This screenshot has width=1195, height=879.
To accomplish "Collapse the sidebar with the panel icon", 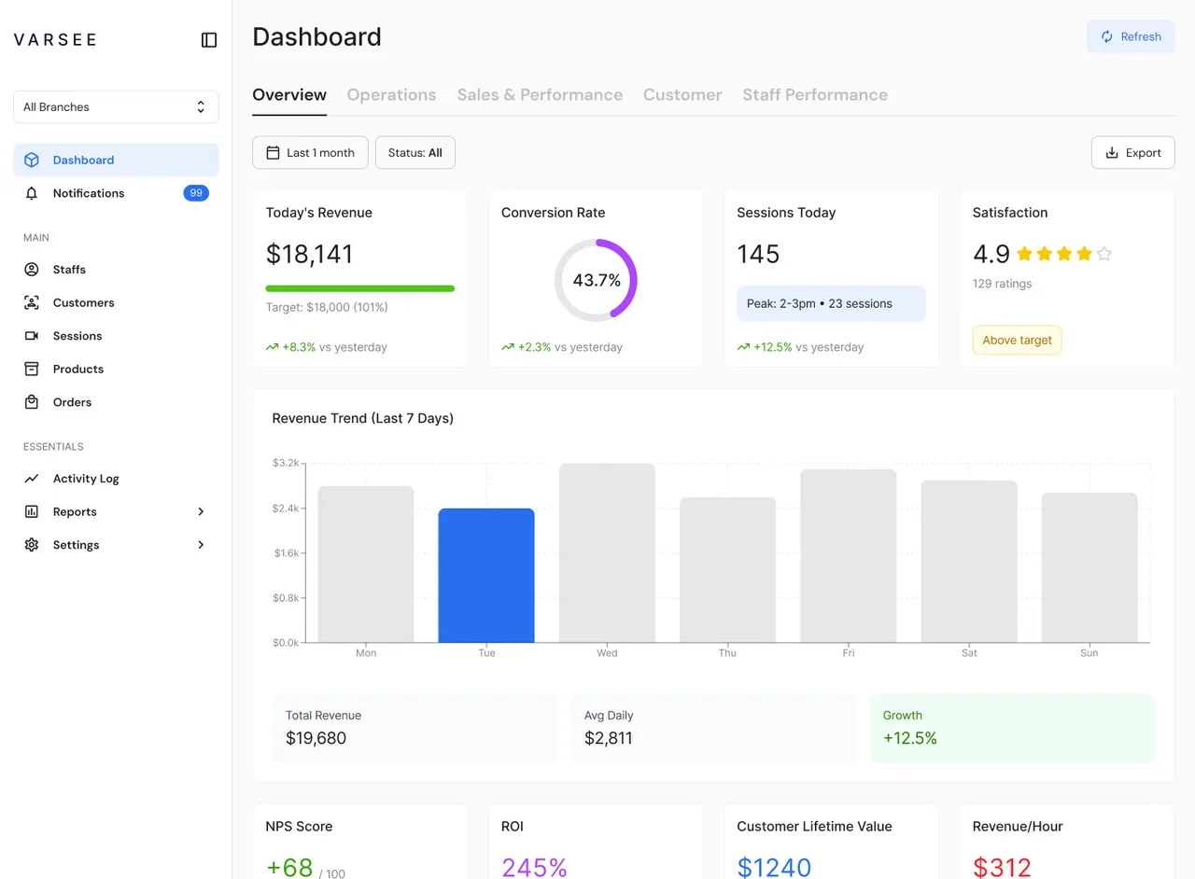I will tap(209, 40).
